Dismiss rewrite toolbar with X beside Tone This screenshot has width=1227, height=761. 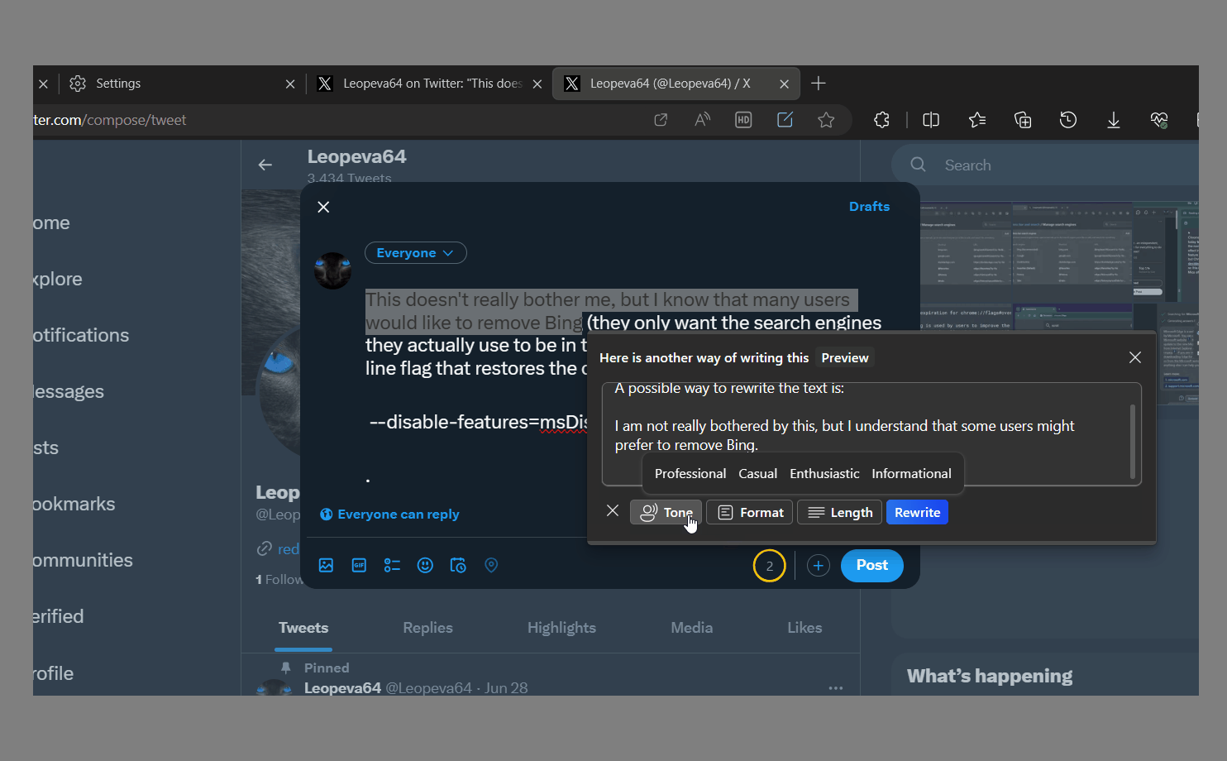pyautogui.click(x=613, y=511)
